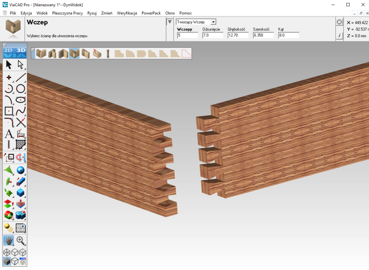Choose the hatch fill tool
Viewport: 369px width, 270px height.
(x=21, y=144)
